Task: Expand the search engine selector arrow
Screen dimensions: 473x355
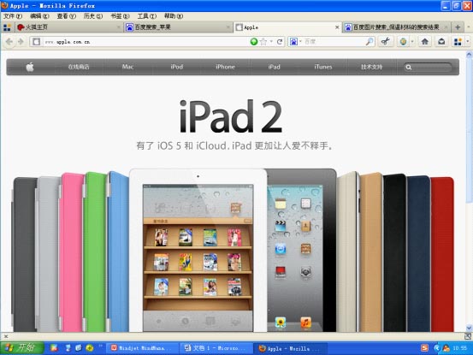Action: (x=300, y=42)
